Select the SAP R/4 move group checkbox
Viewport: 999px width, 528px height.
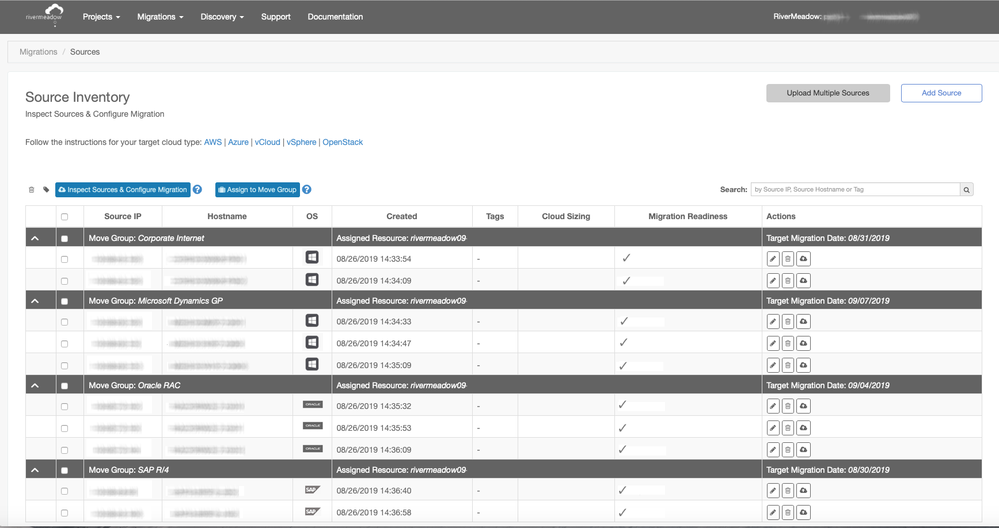[64, 470]
